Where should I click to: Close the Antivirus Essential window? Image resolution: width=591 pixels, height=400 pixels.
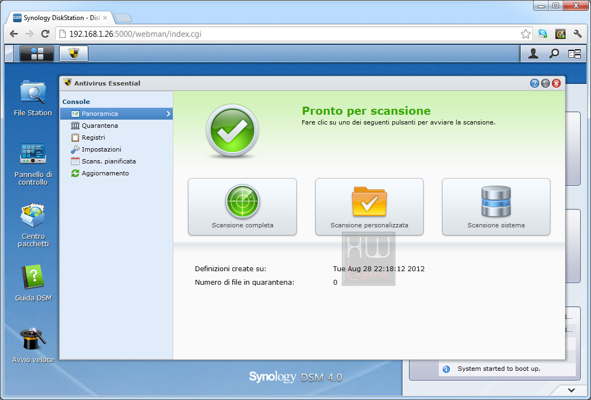(556, 83)
